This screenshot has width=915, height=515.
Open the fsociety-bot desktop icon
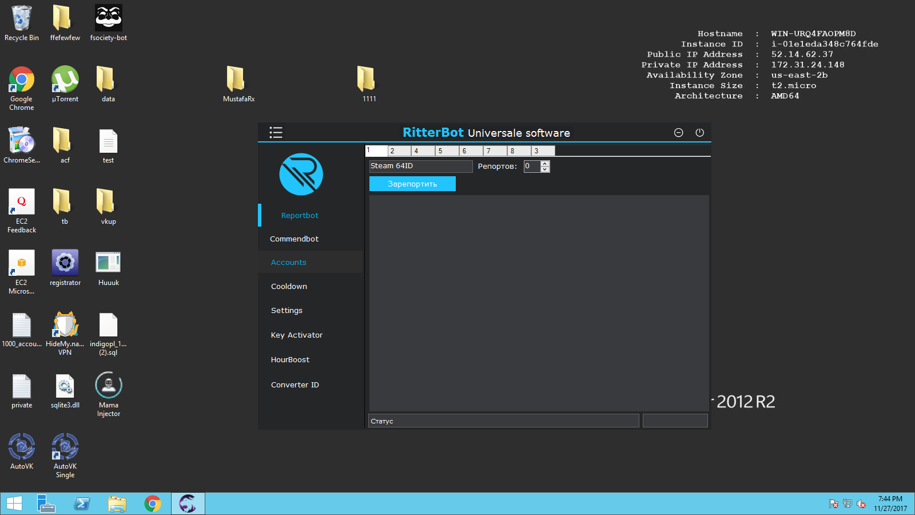pyautogui.click(x=108, y=19)
